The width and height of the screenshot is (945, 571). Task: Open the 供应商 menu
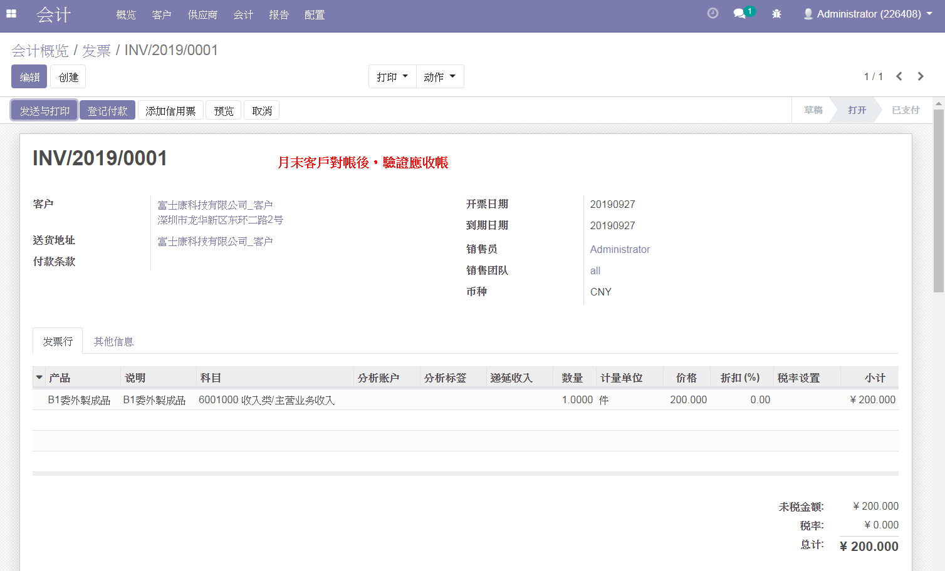202,14
